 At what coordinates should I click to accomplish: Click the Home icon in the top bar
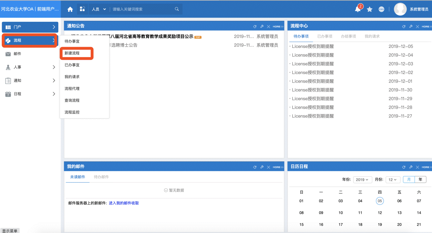pos(70,9)
